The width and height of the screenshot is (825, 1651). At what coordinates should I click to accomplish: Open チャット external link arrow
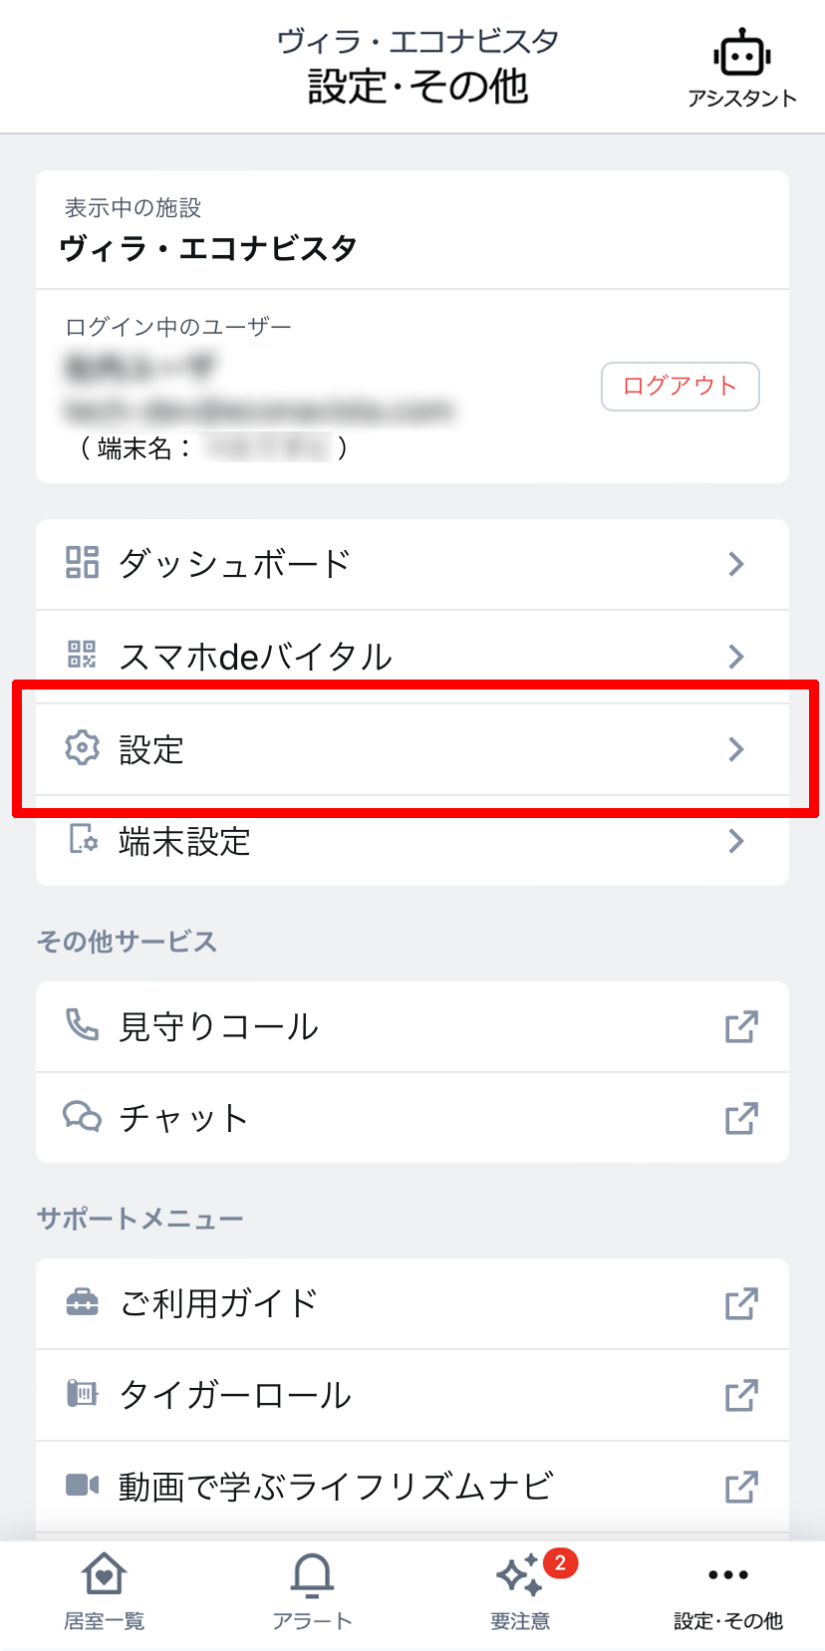(x=741, y=1118)
